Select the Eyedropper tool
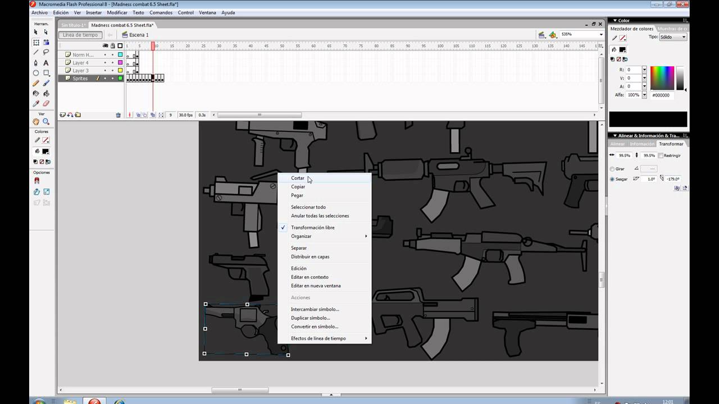The image size is (719, 404). (36, 104)
